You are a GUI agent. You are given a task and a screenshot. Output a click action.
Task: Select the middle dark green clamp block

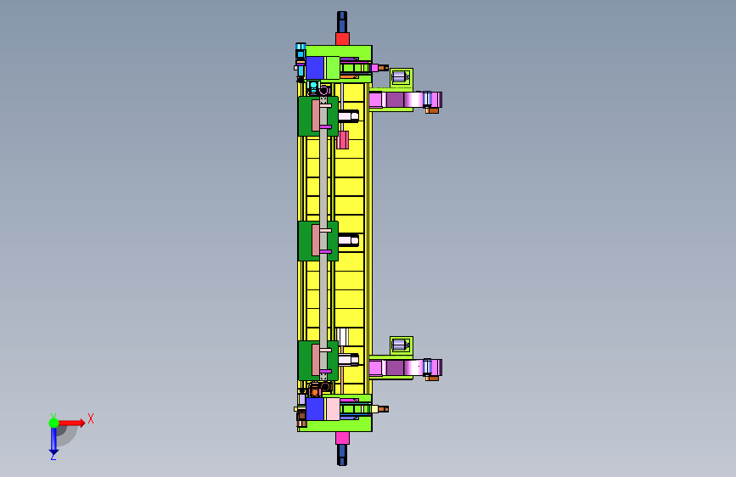tap(317, 241)
